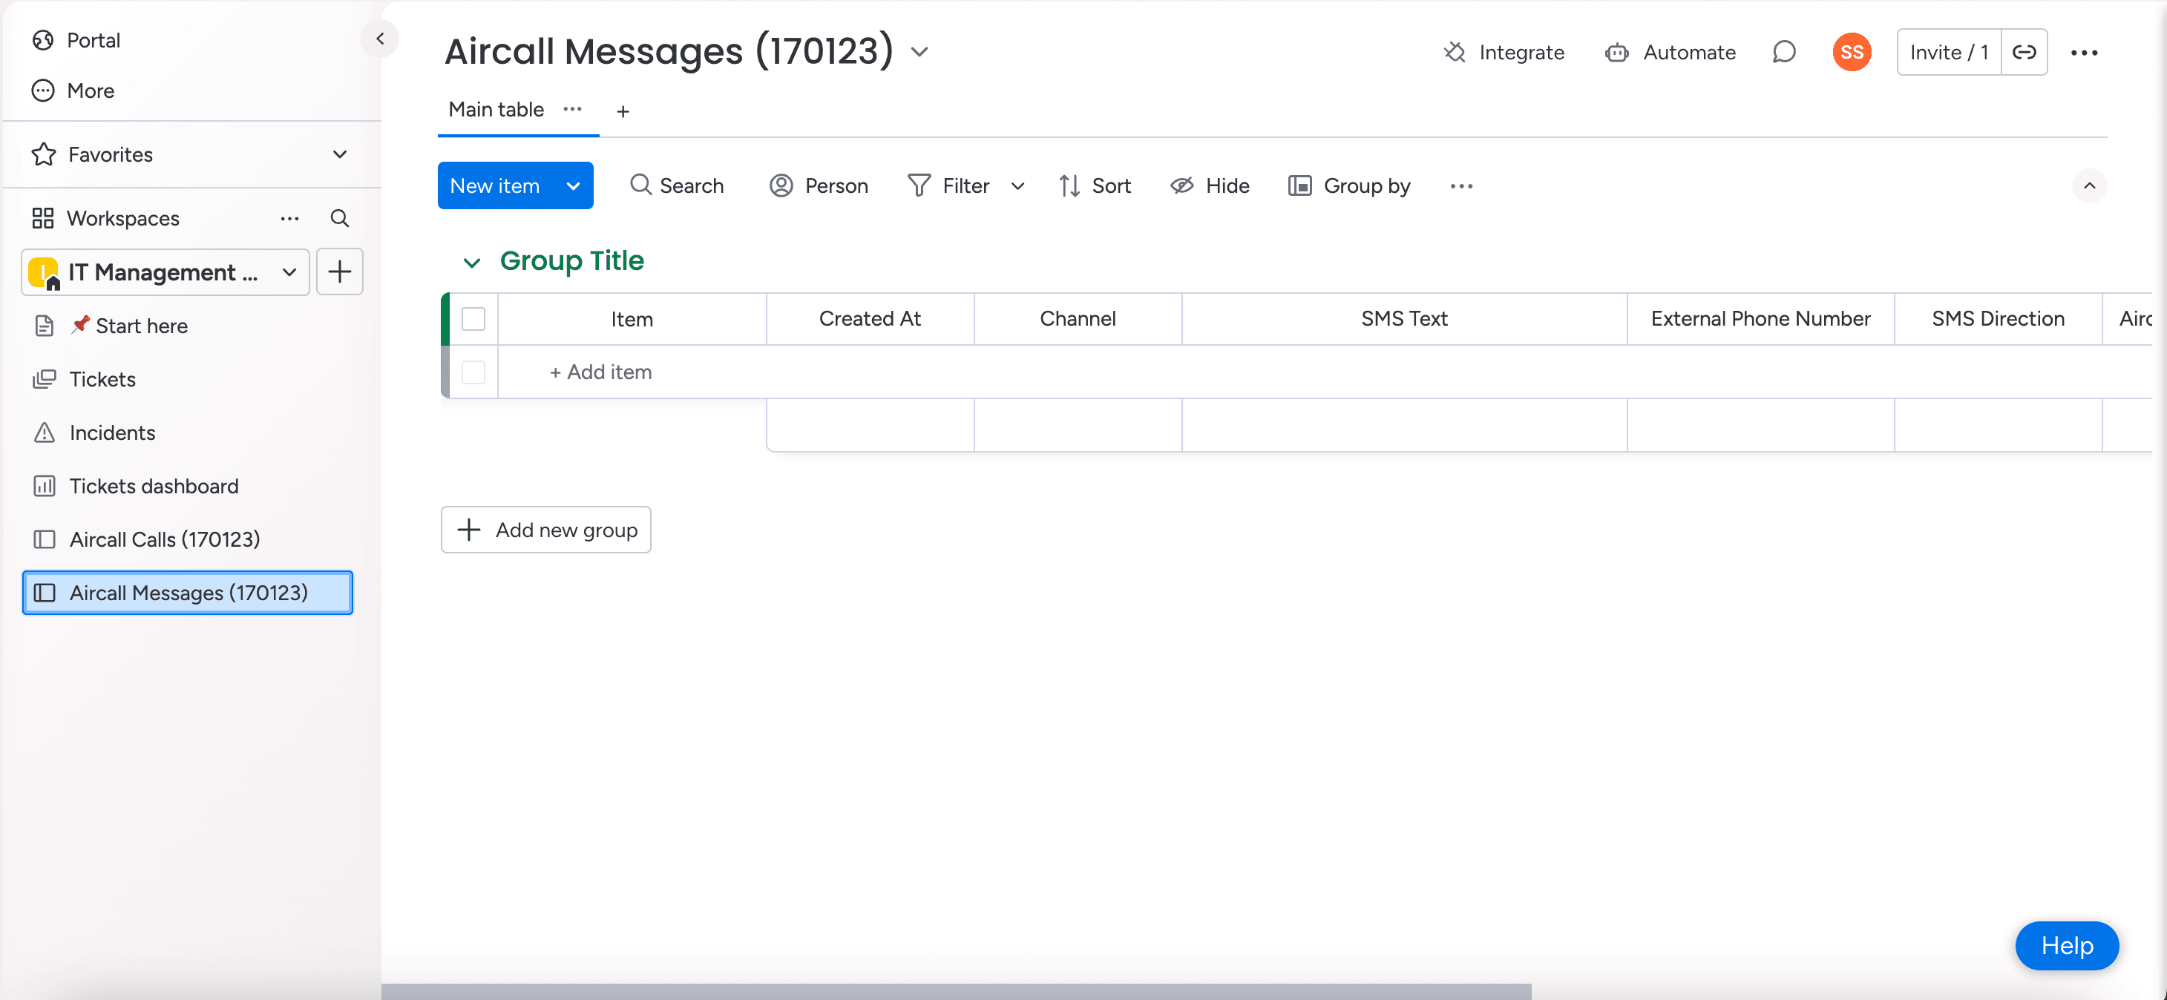Screen dimensions: 2167x1000
Task: Select all items with the header checkbox
Action: [x=473, y=319]
